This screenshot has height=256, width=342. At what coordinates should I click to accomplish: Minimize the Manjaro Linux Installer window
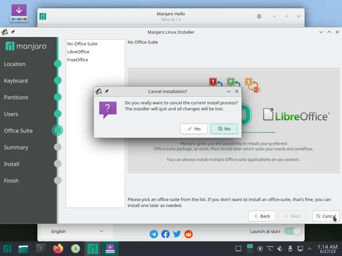click(x=321, y=32)
